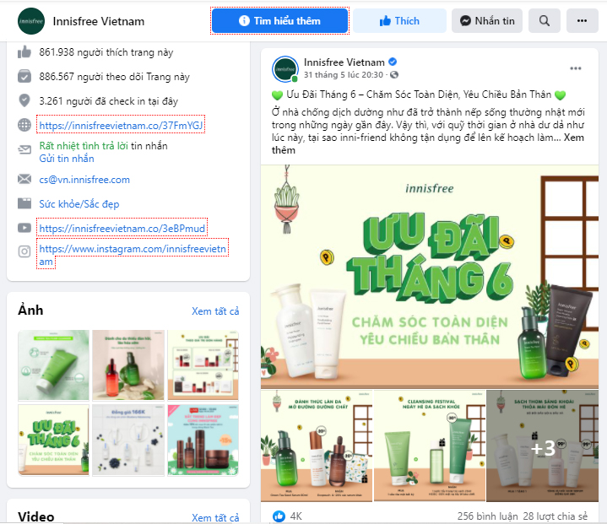Open Đồng giá 166K photo thumbnail
Viewport: 607px width, 524px height.
tap(128, 440)
